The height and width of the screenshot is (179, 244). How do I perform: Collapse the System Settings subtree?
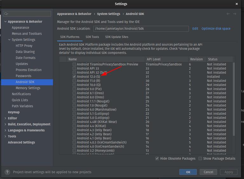[9, 40]
